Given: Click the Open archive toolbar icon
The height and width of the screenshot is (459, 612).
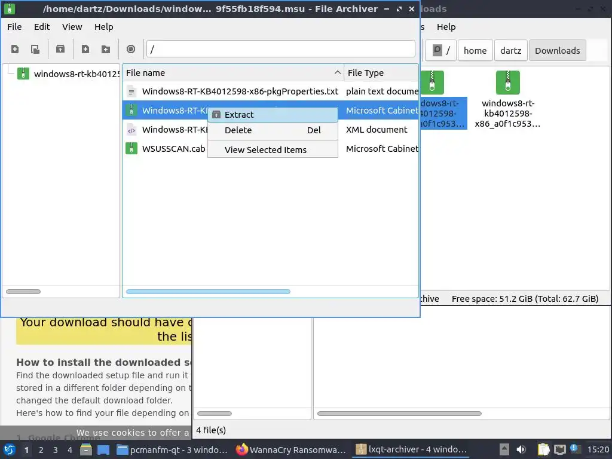Looking at the screenshot, I should coord(35,49).
